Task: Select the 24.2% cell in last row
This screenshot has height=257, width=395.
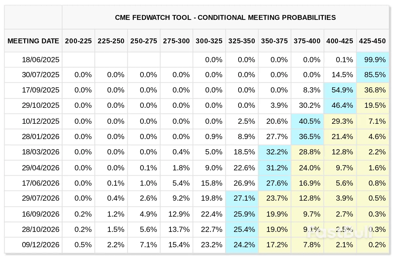Action: coord(242,245)
